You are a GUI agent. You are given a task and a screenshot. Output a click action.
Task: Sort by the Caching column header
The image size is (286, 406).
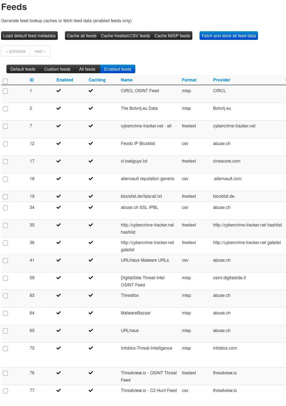pyautogui.click(x=97, y=80)
